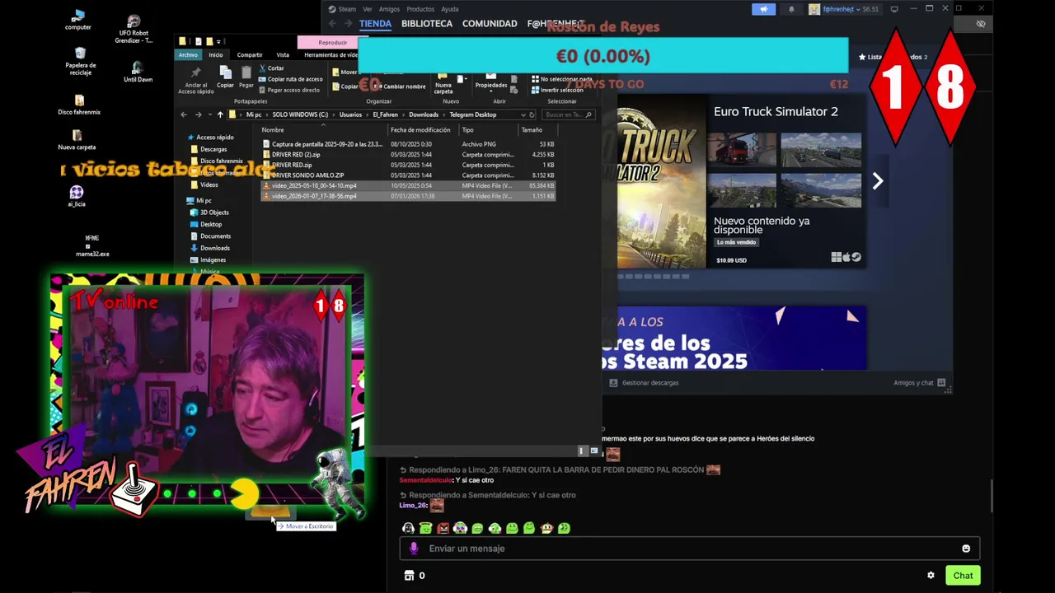Go up one folder level arrow

(x=220, y=115)
